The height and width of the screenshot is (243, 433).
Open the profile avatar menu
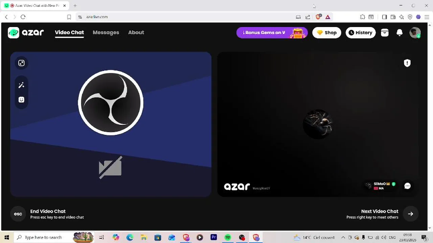point(415,33)
